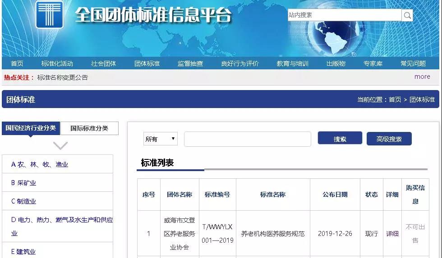This screenshot has height=258, width=442.
Task: Click 首页 in the breadcrumb
Action: pyautogui.click(x=395, y=100)
